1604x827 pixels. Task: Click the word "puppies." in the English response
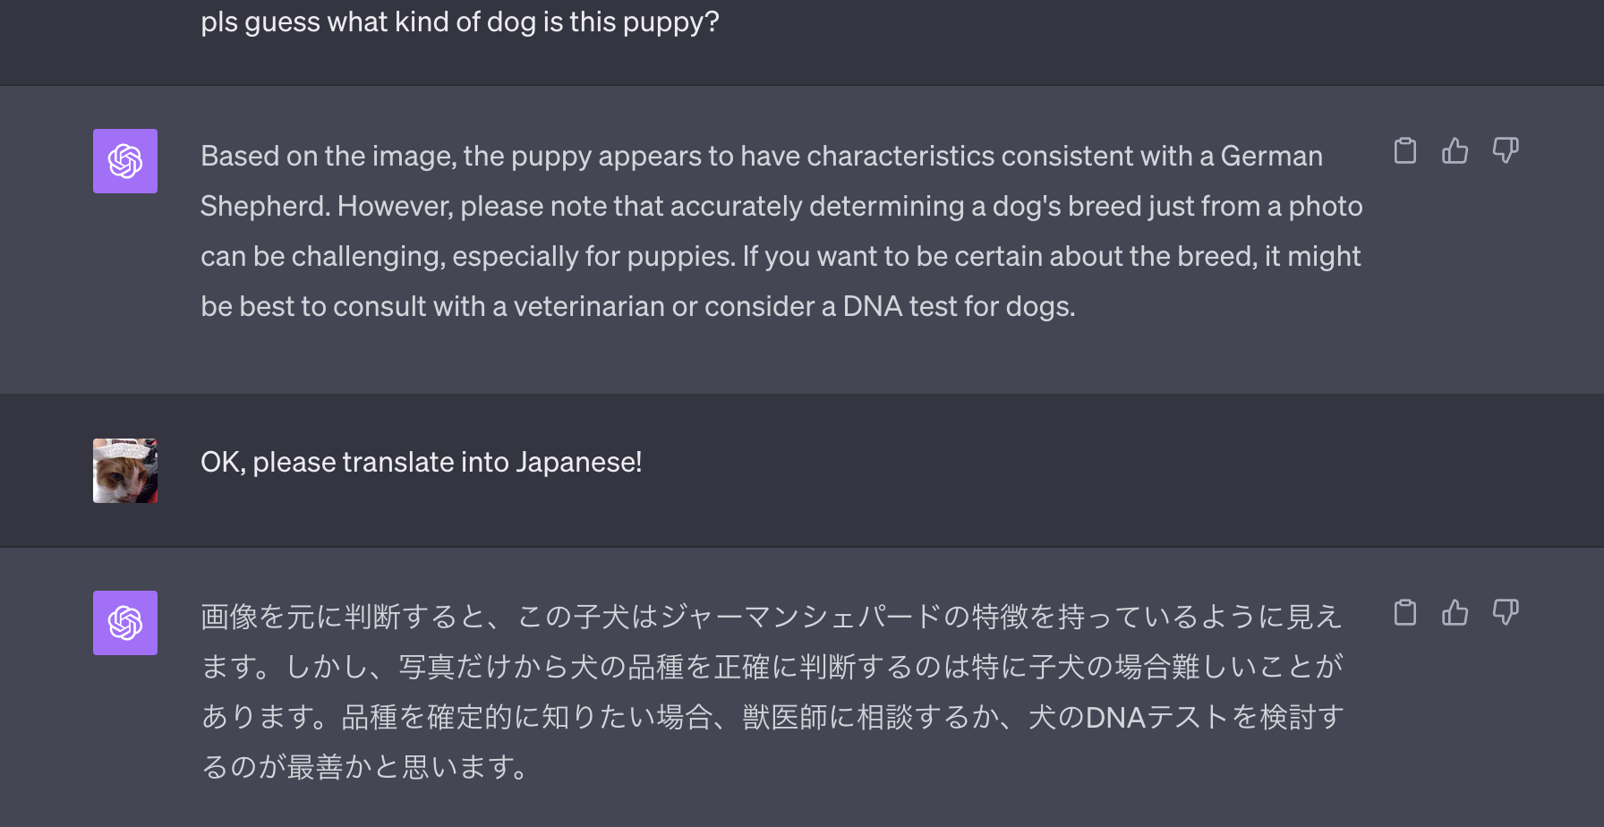(680, 257)
